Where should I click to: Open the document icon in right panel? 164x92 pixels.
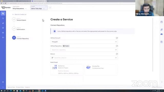tap(161, 42)
